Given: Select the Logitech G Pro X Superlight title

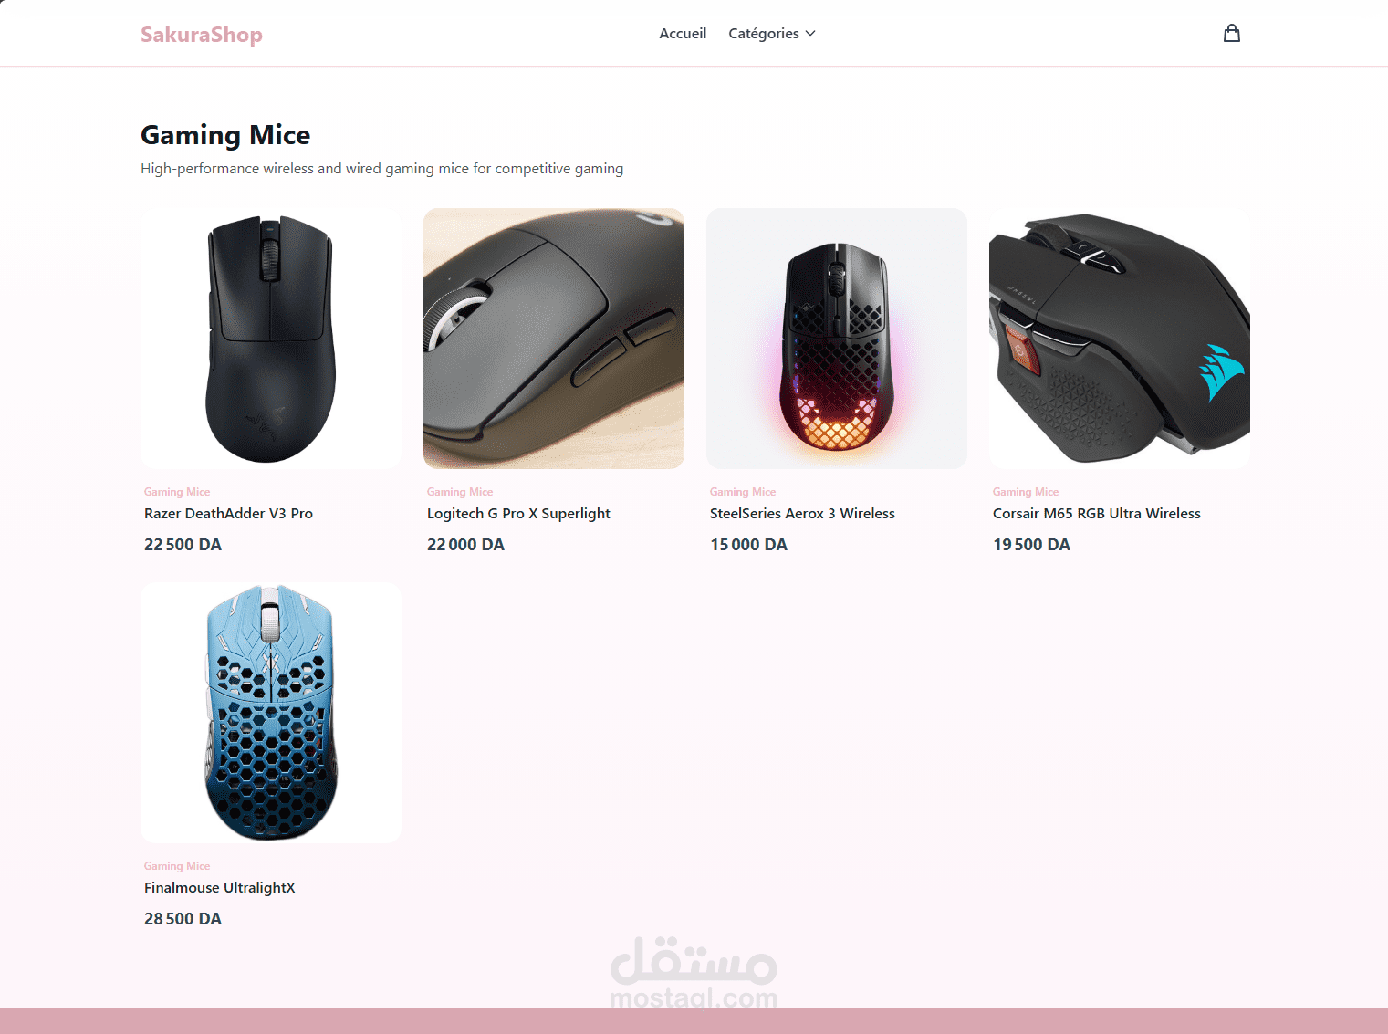Looking at the screenshot, I should (518, 514).
